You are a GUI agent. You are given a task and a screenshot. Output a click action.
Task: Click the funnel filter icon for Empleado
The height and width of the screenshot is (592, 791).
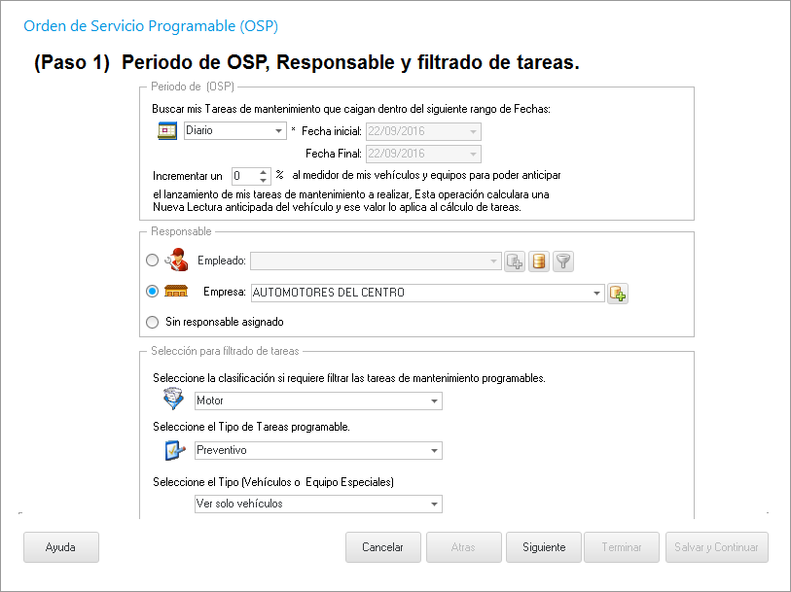point(562,261)
